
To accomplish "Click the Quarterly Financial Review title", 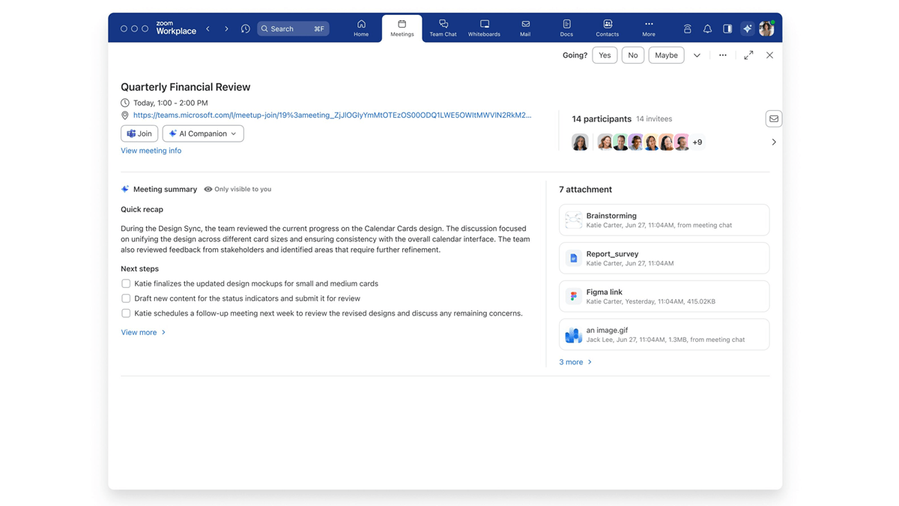I will [186, 87].
